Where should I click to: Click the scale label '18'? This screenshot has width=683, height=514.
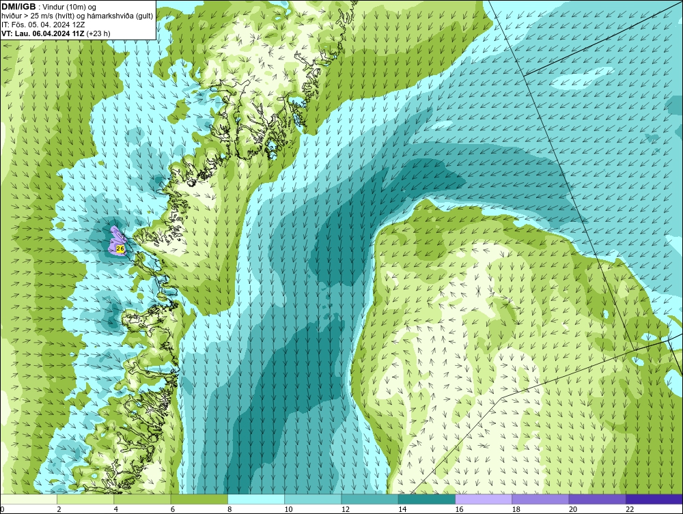click(516, 510)
